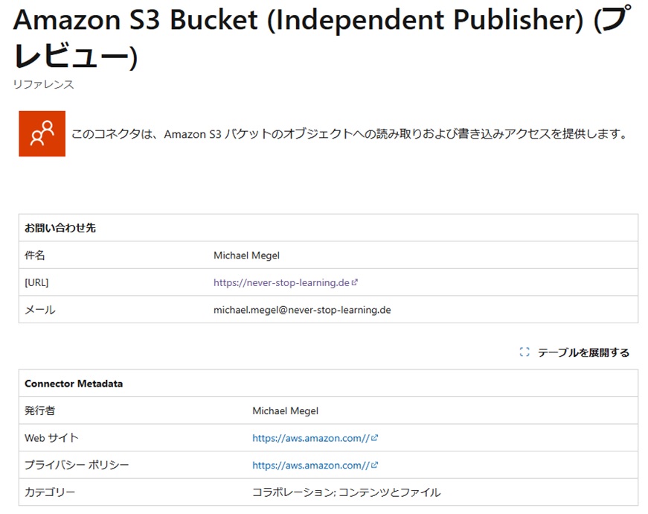The image size is (648, 514).
Task: Click the michael.megel email address text
Action: pos(302,310)
